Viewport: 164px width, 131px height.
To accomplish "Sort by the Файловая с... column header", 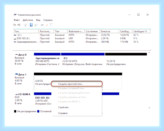I will pyautogui.click(x=76, y=31).
